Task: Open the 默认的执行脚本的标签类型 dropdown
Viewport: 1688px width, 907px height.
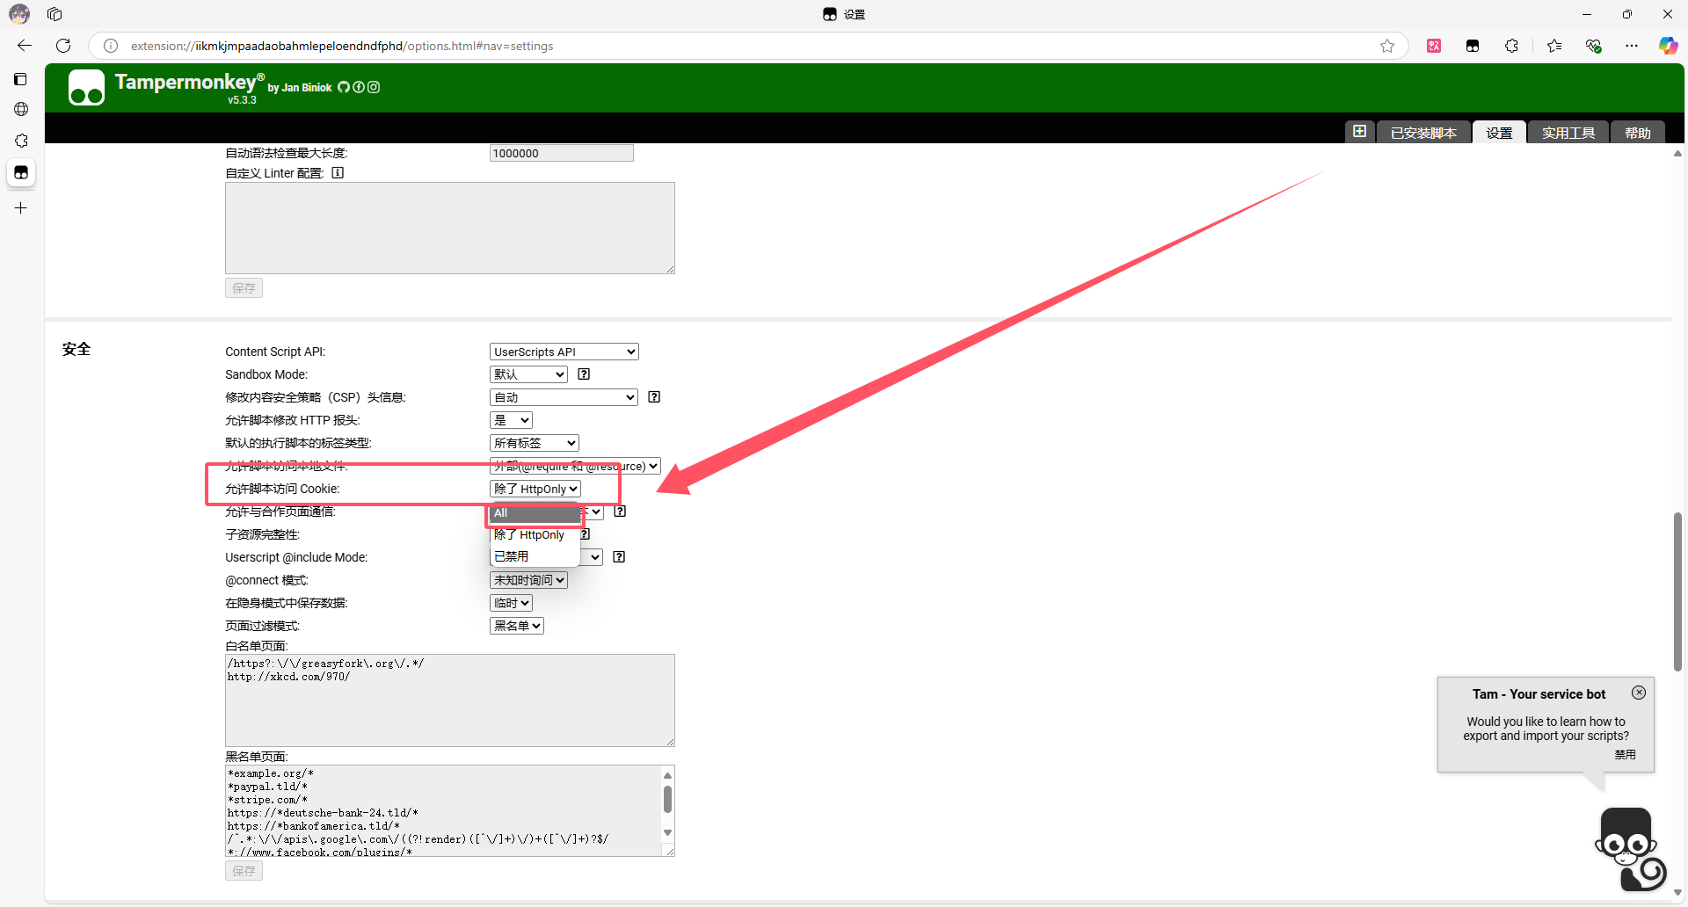Action: pos(535,443)
